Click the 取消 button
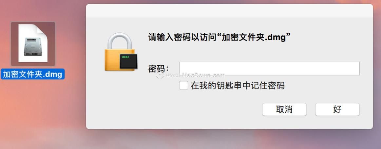This screenshot has height=149, width=381. tap(284, 109)
